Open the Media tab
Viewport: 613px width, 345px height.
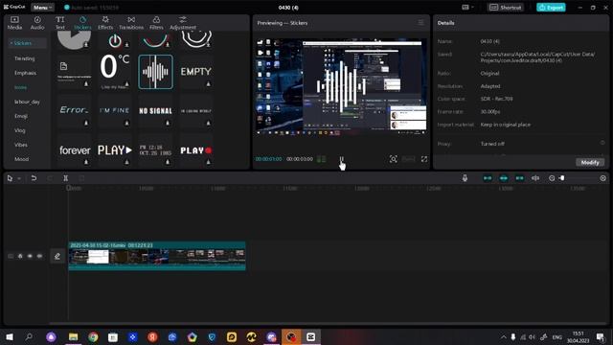(14, 23)
